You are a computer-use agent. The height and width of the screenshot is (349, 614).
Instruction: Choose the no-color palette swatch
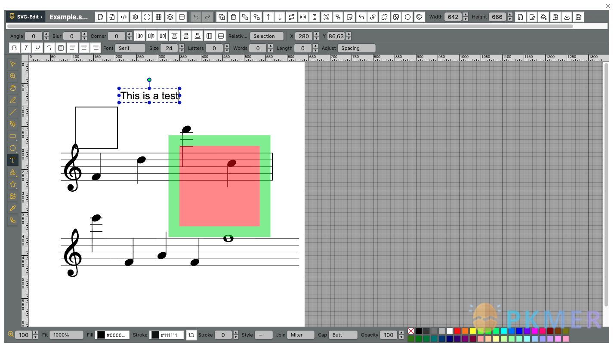click(411, 331)
